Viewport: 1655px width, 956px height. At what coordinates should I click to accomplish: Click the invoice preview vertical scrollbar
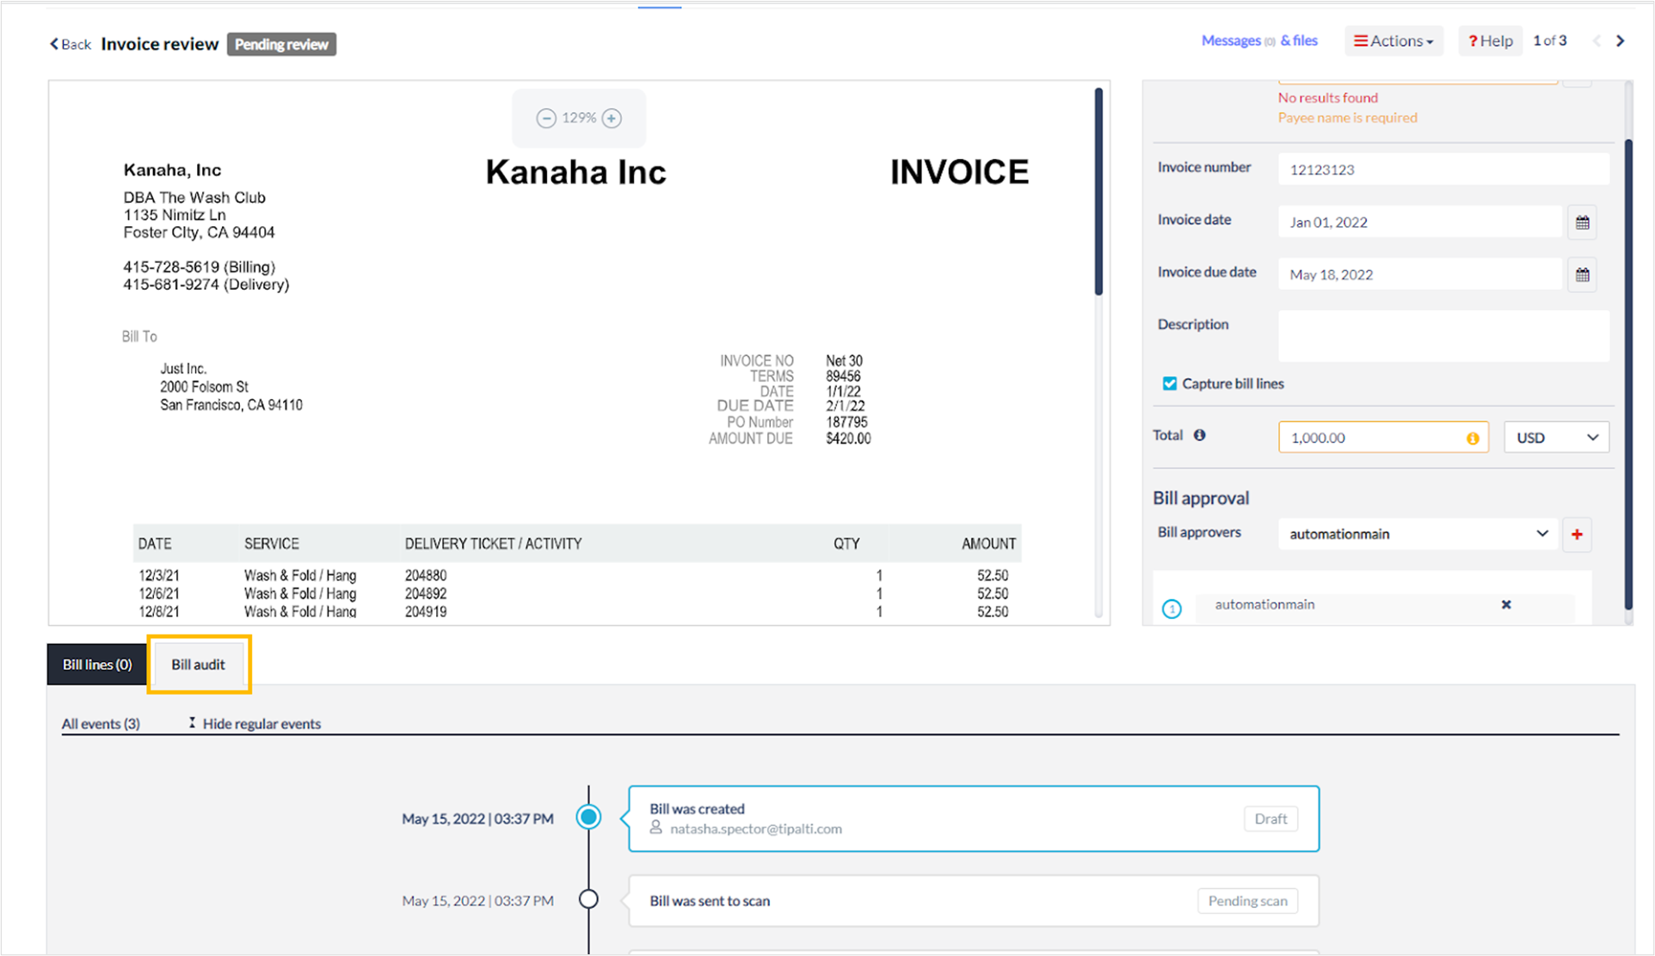tap(1098, 192)
